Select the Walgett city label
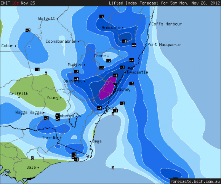 [46, 19]
